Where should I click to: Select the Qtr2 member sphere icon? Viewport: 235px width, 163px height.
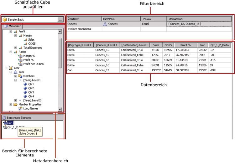click(25, 88)
